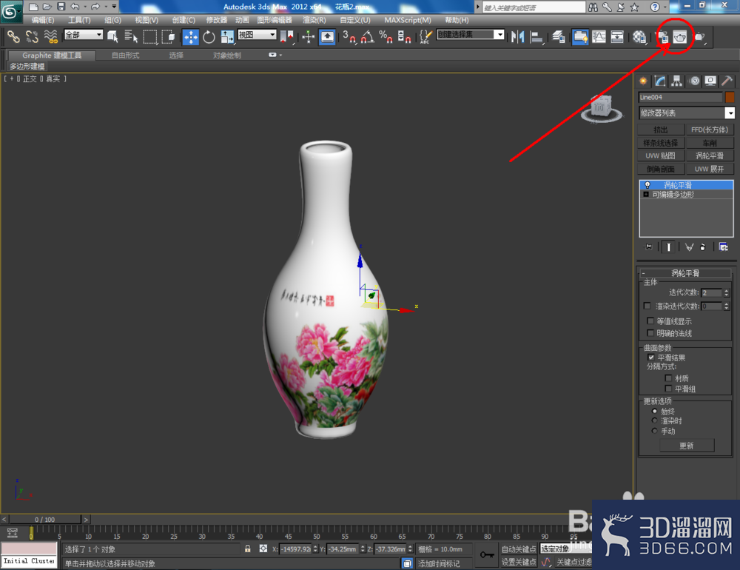Select the 手动 update radio option

[x=654, y=431]
